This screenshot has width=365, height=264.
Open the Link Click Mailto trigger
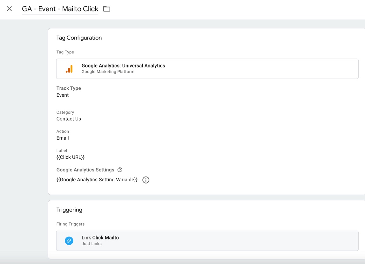207,241
